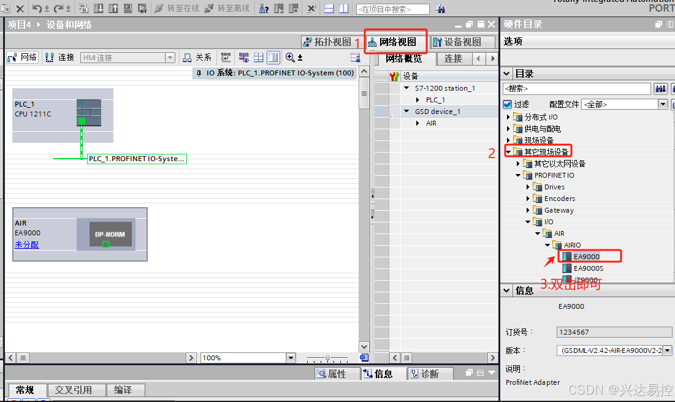
Task: Expand the 分布式 I/O catalog folder
Action: (x=508, y=117)
